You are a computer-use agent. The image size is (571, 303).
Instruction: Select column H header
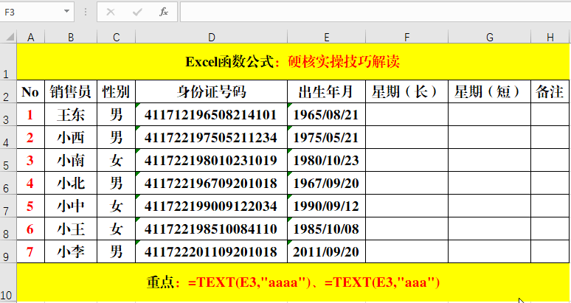click(x=550, y=37)
